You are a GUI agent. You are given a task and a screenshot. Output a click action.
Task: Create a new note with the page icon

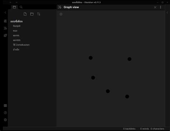tap(25, 14)
